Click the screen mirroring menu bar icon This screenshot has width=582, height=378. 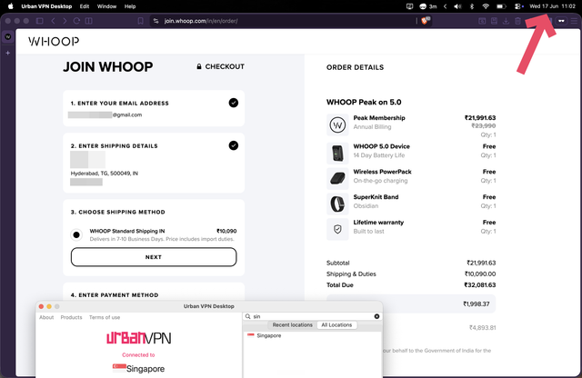(x=410, y=6)
